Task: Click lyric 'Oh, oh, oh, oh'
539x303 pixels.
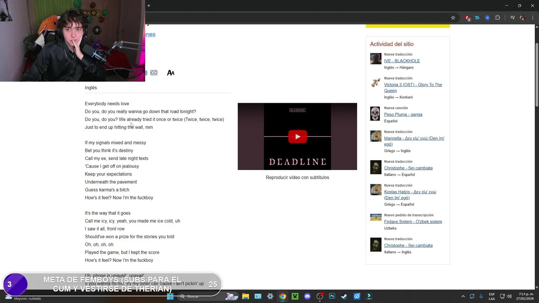Action: click(x=99, y=245)
